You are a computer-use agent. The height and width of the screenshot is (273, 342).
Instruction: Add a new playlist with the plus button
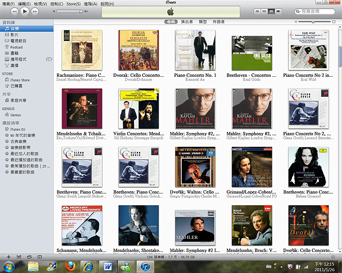coord(9,257)
